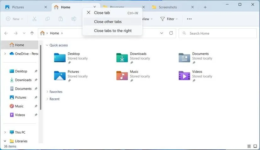Collapse the Quick access section

pos(47,45)
